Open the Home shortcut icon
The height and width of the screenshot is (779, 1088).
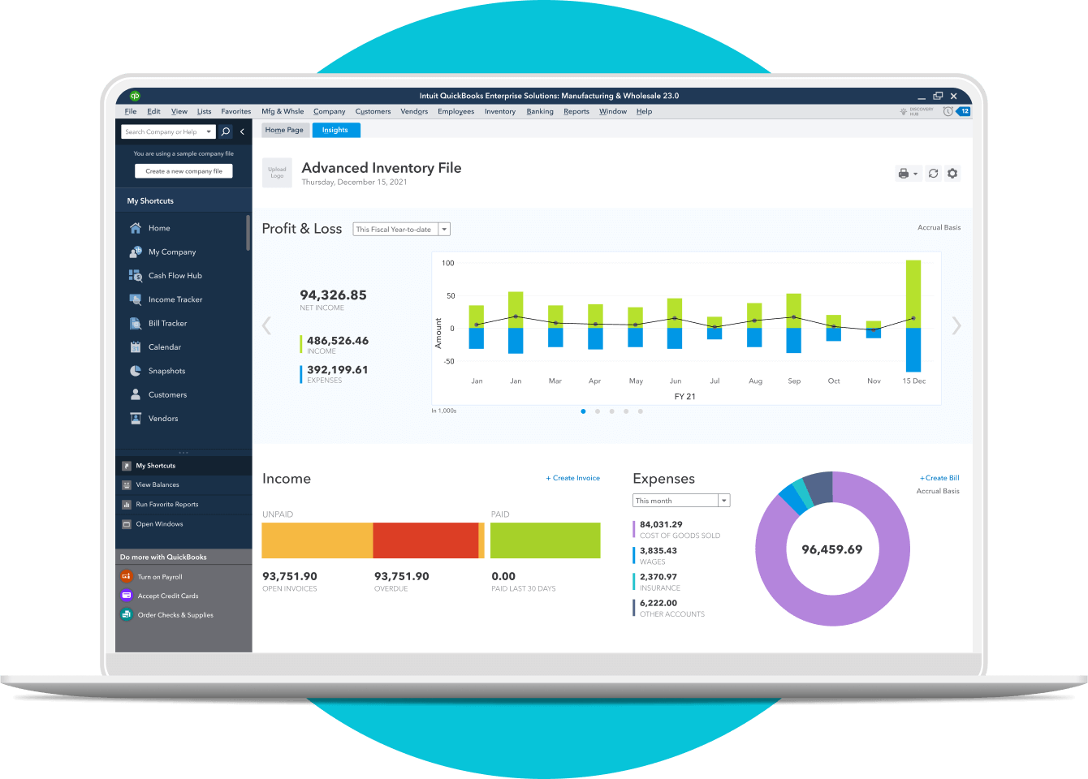point(136,228)
